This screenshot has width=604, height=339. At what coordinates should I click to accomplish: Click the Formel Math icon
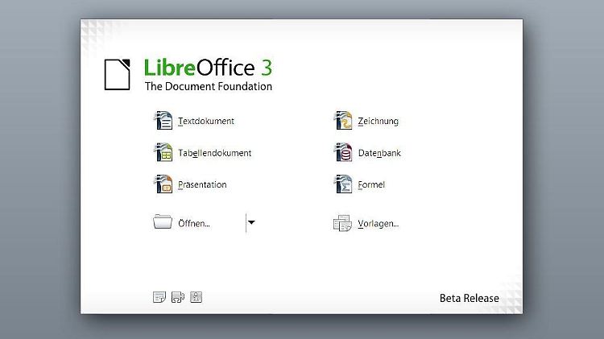tap(343, 184)
